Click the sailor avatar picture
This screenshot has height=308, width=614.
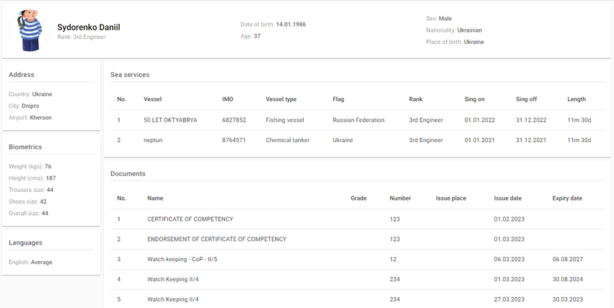pyautogui.click(x=30, y=30)
